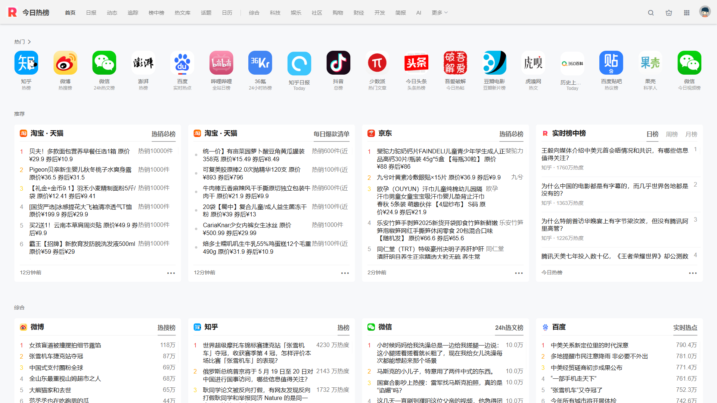Open 贝夫!多款面包营养早餐 Taobao item
717x403 pixels.
click(80, 155)
